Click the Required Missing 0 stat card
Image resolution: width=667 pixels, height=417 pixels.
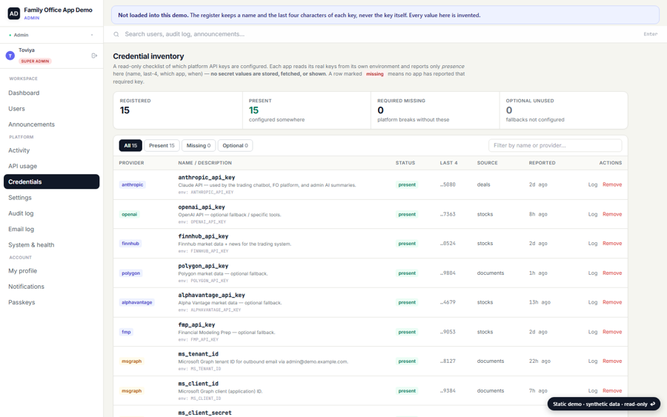[435, 110]
